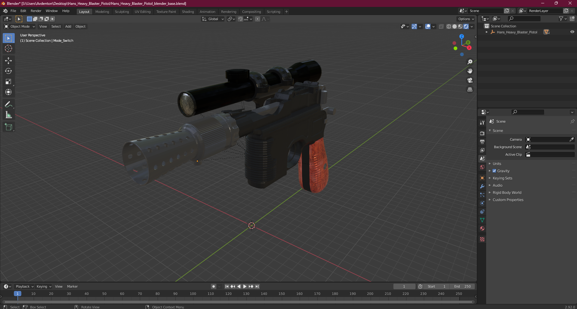Open the Render menu

click(x=36, y=11)
